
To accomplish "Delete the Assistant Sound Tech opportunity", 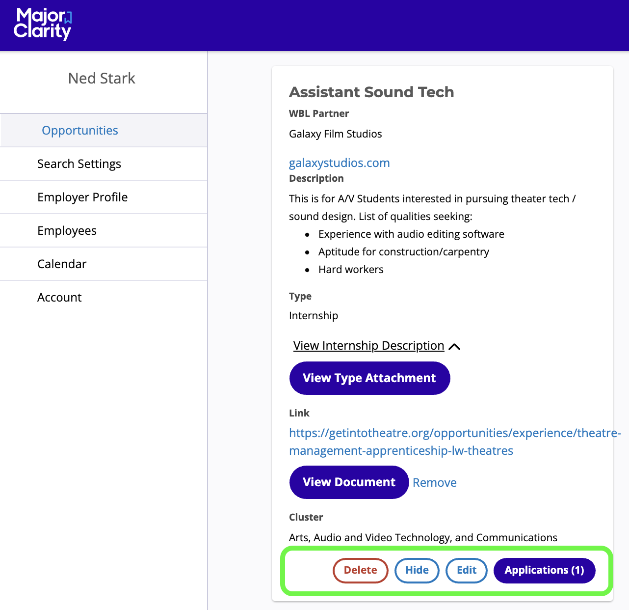I will tap(360, 570).
